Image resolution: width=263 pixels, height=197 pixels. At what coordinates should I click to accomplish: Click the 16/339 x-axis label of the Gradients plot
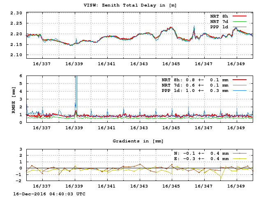tap(74, 186)
